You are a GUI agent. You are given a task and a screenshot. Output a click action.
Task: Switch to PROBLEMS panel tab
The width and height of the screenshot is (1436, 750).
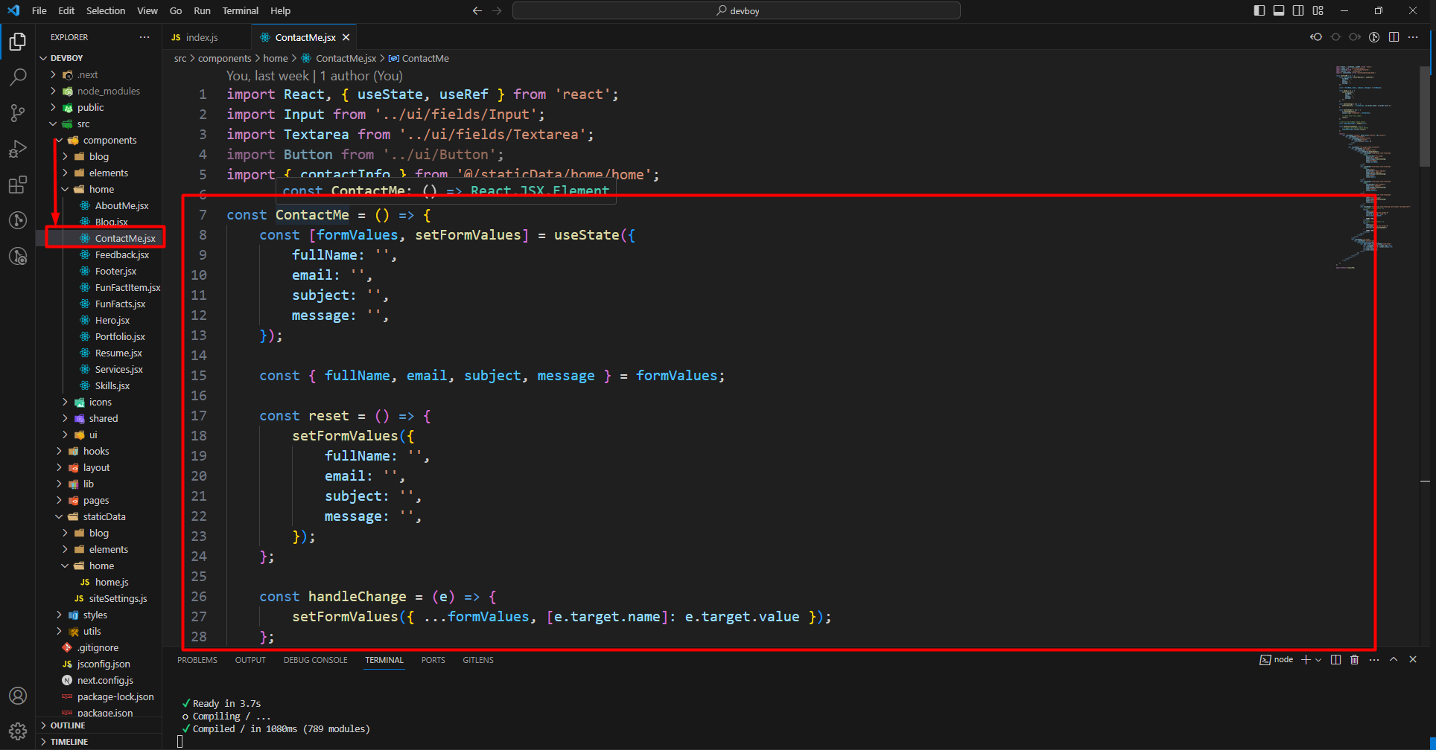(197, 660)
